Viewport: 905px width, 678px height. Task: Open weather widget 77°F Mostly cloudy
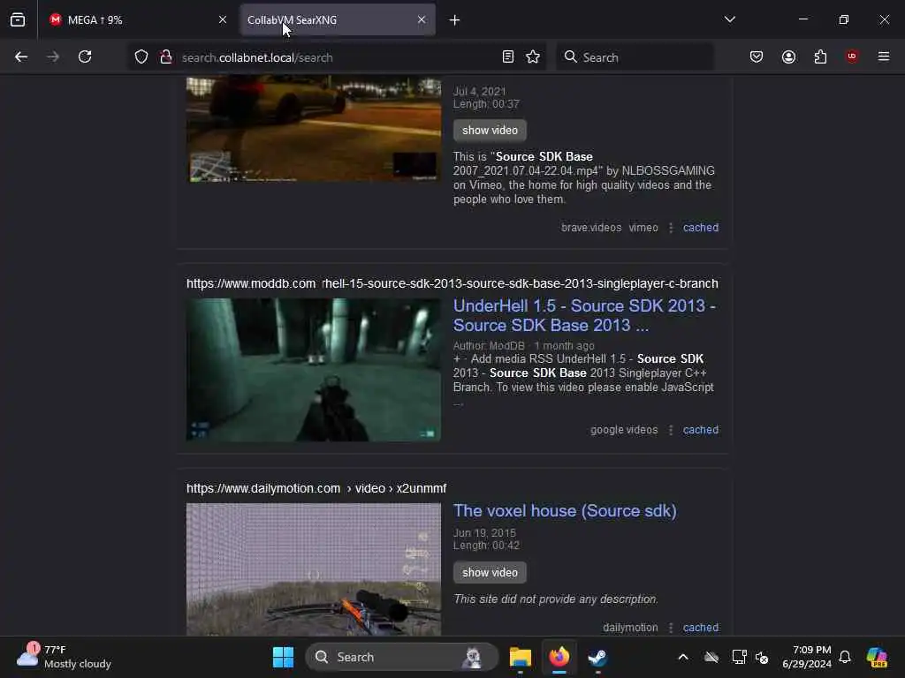pyautogui.click(x=65, y=657)
